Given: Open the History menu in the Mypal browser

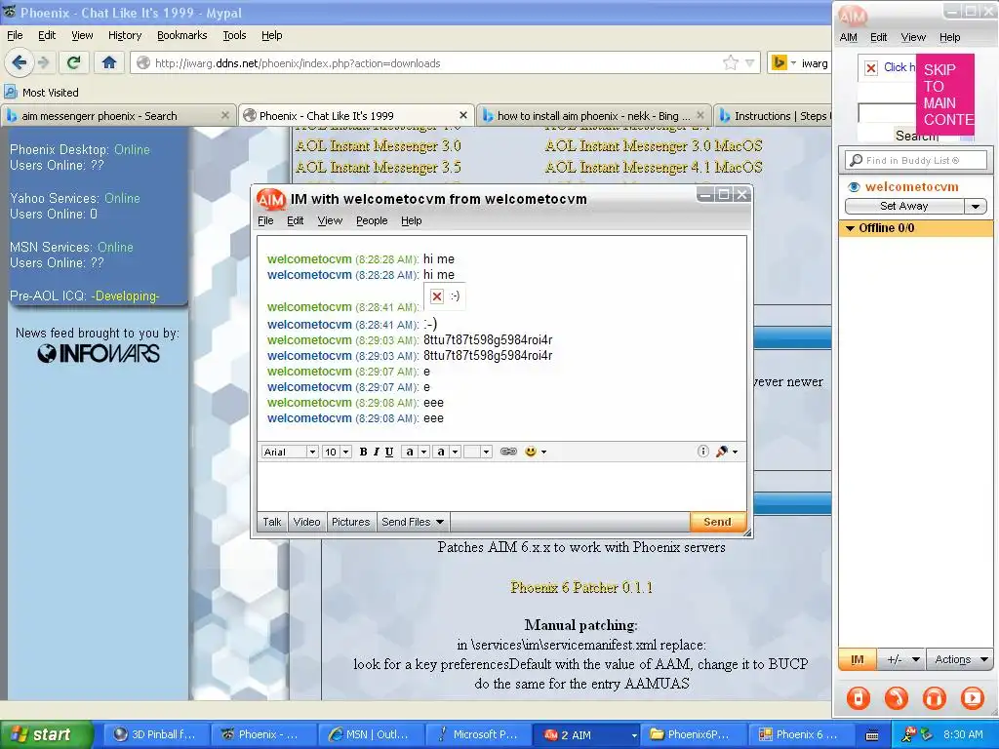Looking at the screenshot, I should coord(125,36).
